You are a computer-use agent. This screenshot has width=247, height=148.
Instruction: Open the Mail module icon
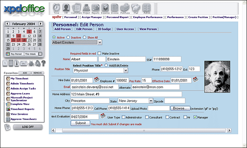point(137,8)
